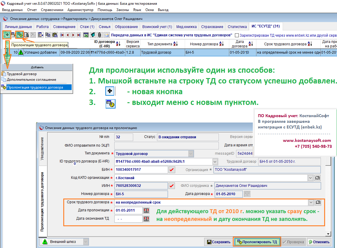The height and width of the screenshot is (248, 337).
Task: Expand the ID трудового договора (E-HR) dropdown
Action: pos(215,162)
